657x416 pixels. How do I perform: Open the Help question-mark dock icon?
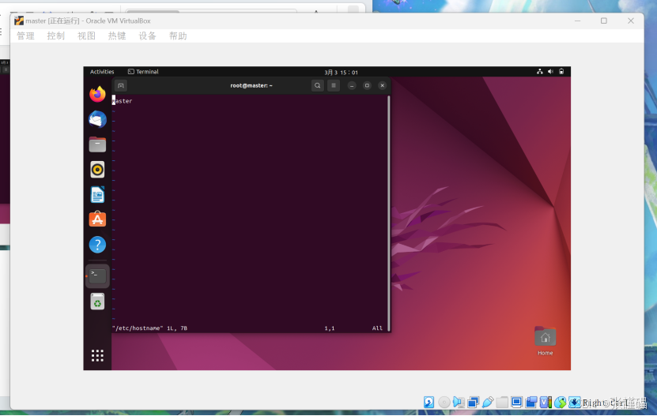click(x=97, y=245)
